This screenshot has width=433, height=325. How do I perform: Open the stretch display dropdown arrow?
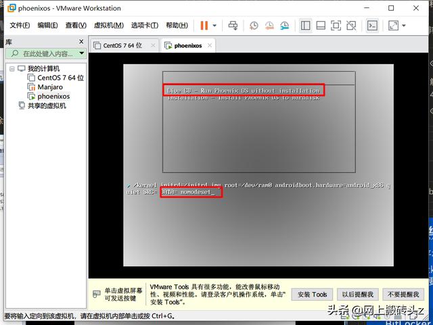coord(404,26)
